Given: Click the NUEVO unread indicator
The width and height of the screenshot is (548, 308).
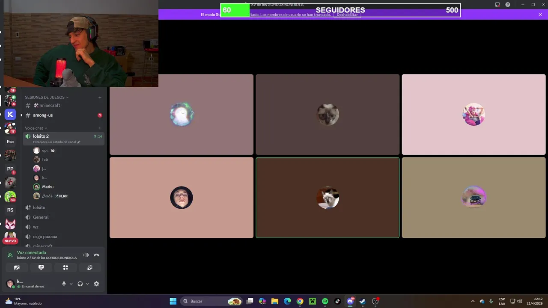Looking at the screenshot, I should (x=10, y=241).
